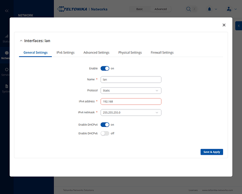Turn on the Enable DHCPv6 switch

click(105, 133)
